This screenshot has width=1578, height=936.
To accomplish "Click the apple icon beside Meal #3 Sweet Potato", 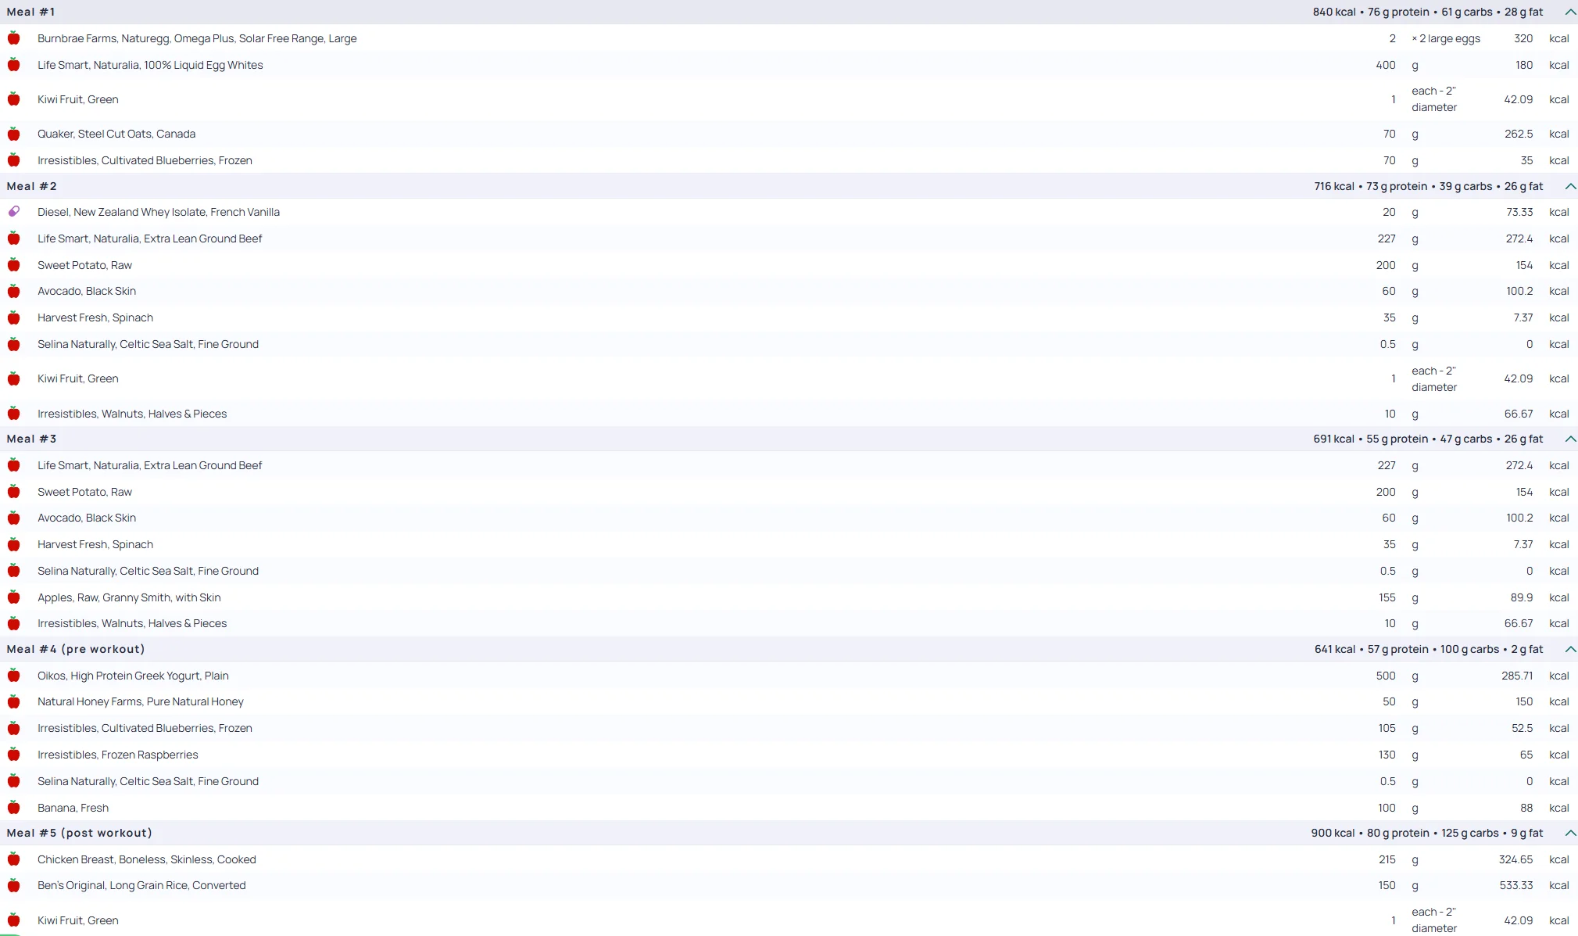I will tap(14, 492).
